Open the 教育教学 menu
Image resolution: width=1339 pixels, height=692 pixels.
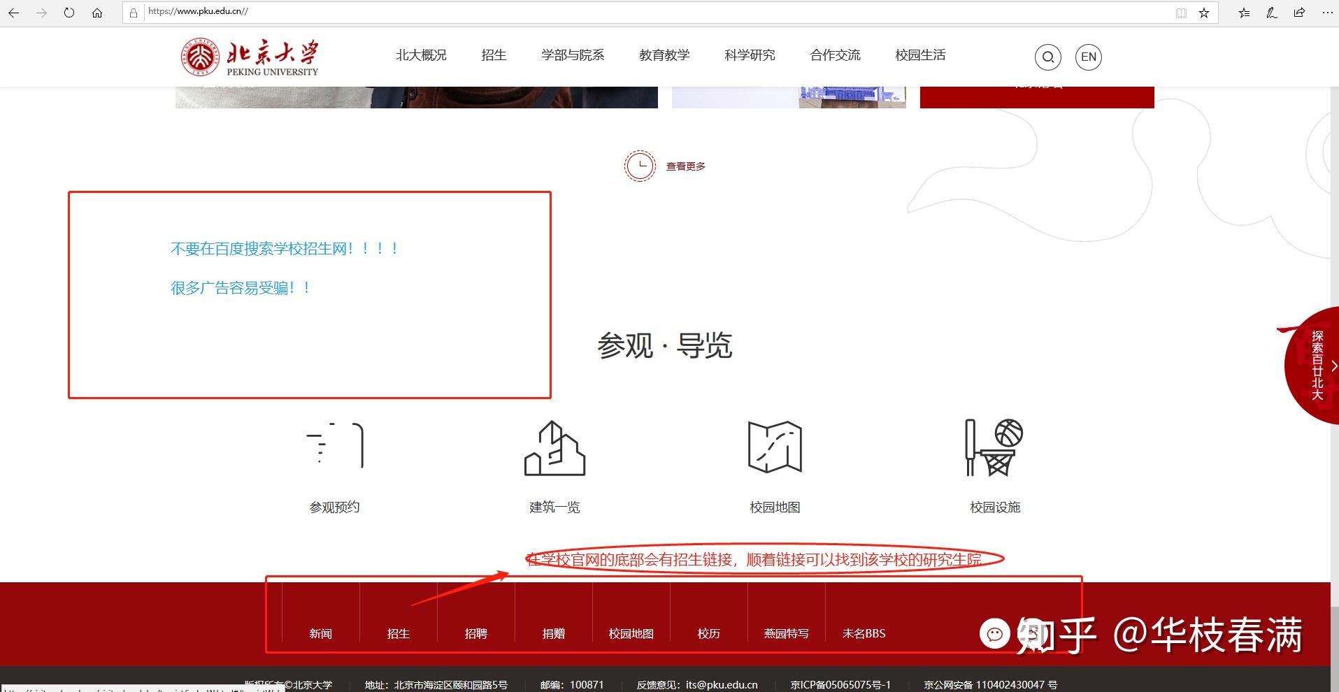point(664,55)
